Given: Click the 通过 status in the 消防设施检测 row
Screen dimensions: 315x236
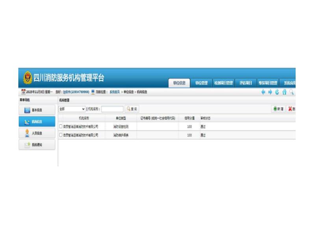Looking at the screenshot, I should [203, 126].
